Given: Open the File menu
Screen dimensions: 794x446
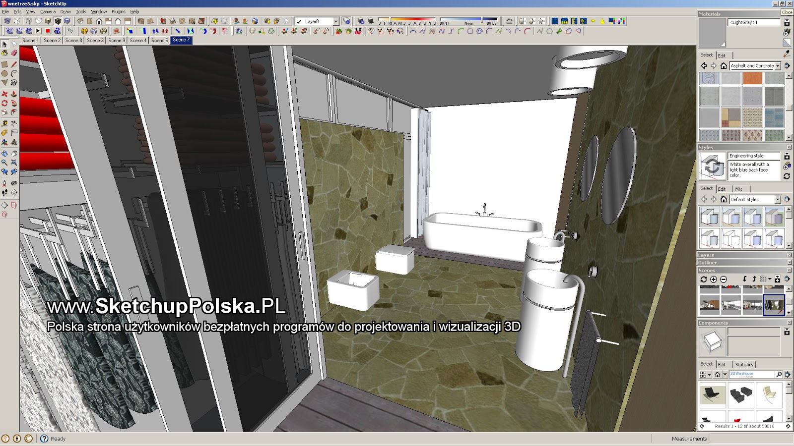Looking at the screenshot, I should 5,11.
